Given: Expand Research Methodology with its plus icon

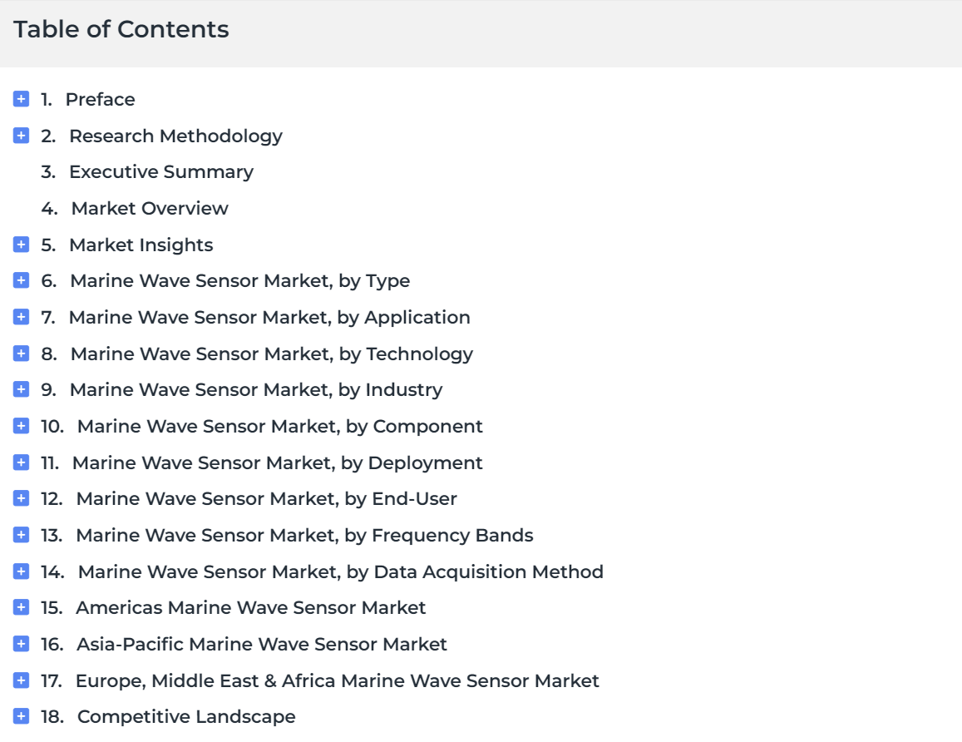Looking at the screenshot, I should 21,136.
